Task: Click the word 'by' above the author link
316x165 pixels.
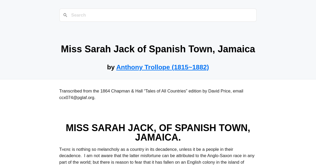Action: pos(111,67)
